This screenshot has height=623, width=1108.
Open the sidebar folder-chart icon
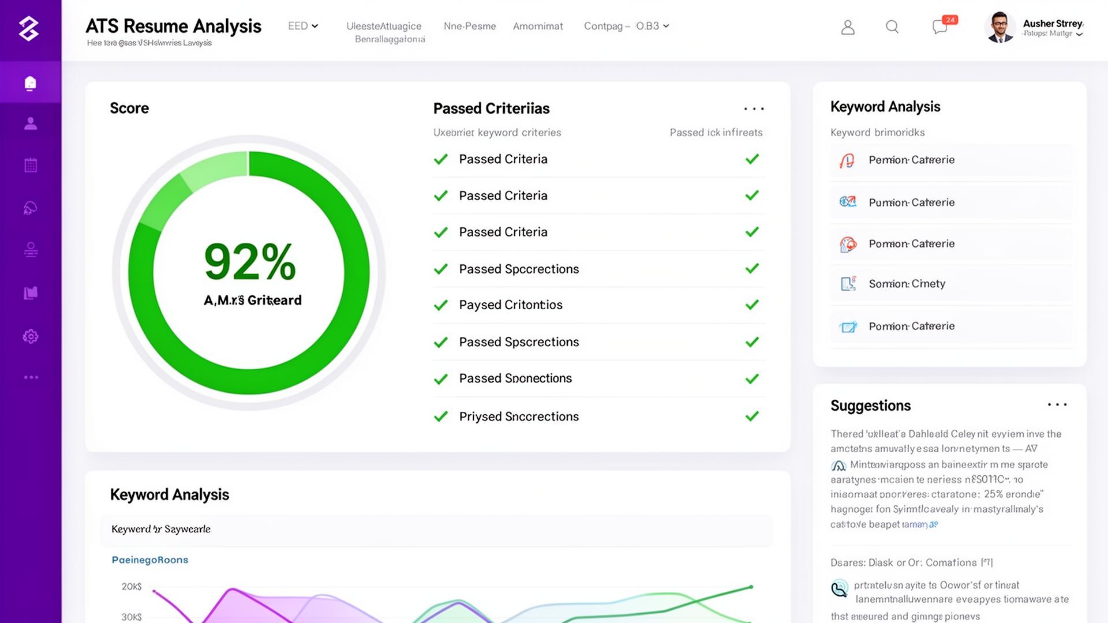click(31, 293)
